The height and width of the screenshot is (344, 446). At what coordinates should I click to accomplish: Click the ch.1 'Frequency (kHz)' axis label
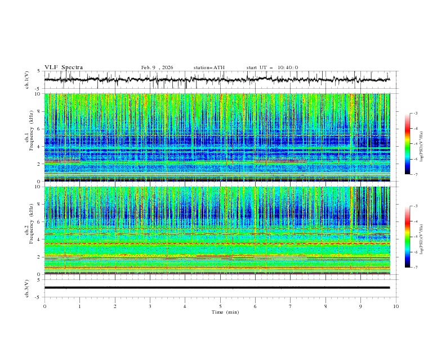tap(32, 131)
